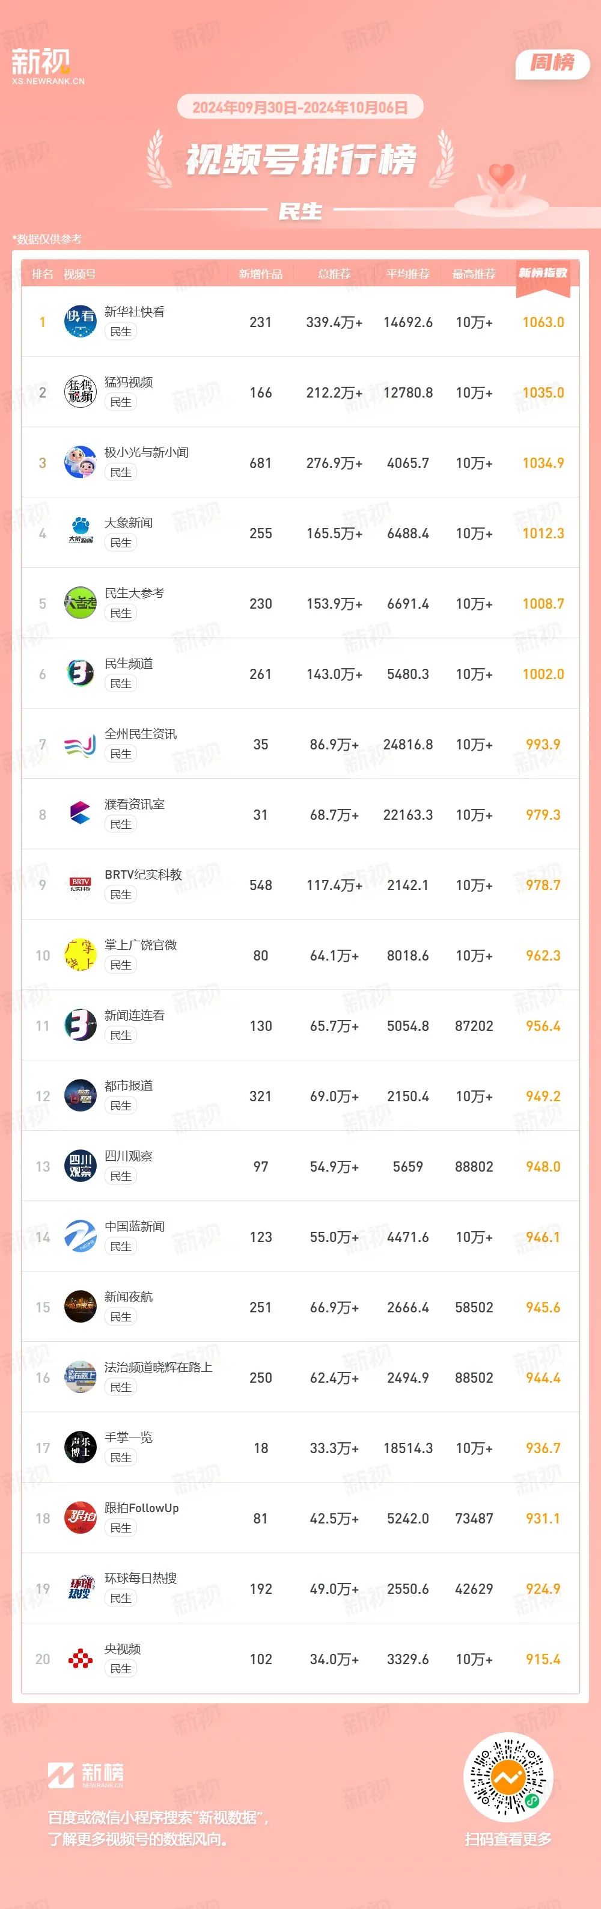Click the 民生 tag under 民生大参考

click(x=121, y=613)
